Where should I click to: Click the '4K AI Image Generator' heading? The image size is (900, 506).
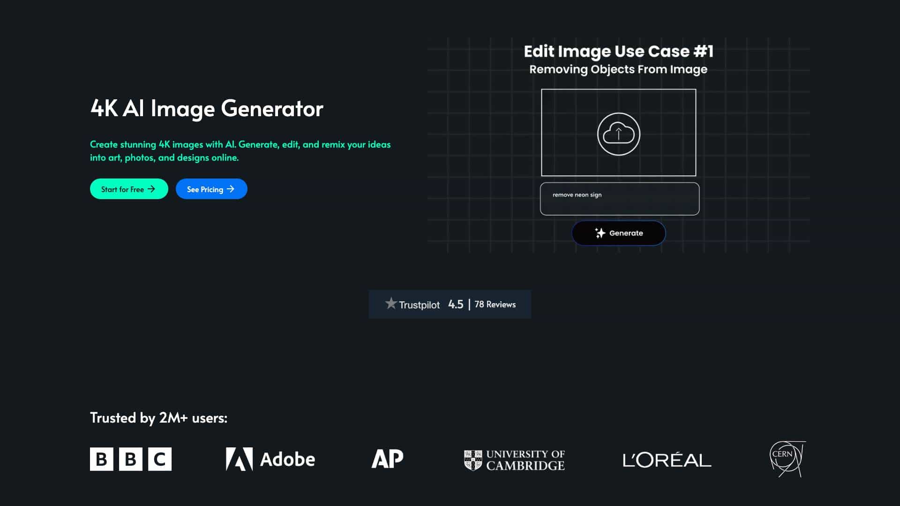[x=207, y=108]
